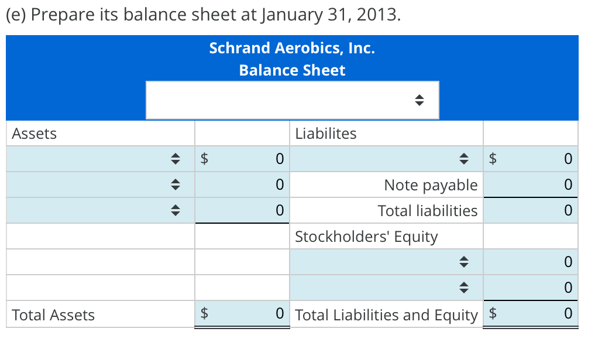Click the diamond icon beside the liability amount

pyautogui.click(x=464, y=158)
